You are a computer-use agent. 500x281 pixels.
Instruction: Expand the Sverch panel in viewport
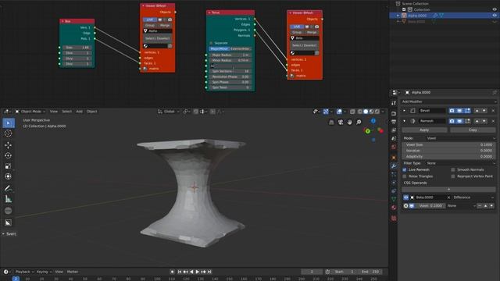coord(9,234)
